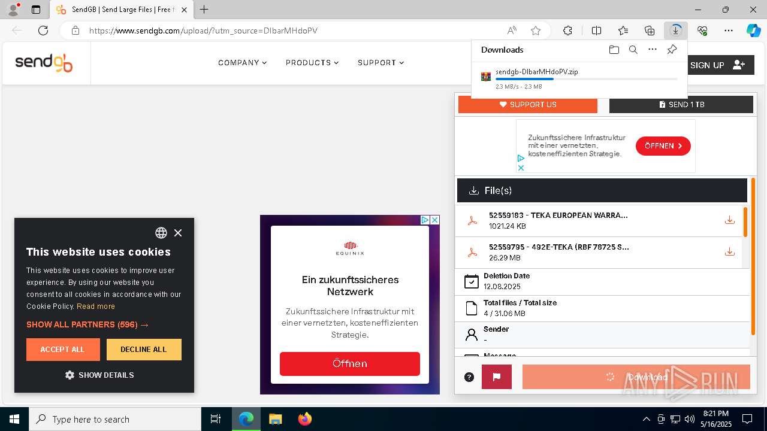Close the Equinix ad
Screen dimensions: 767x431
[435, 220]
